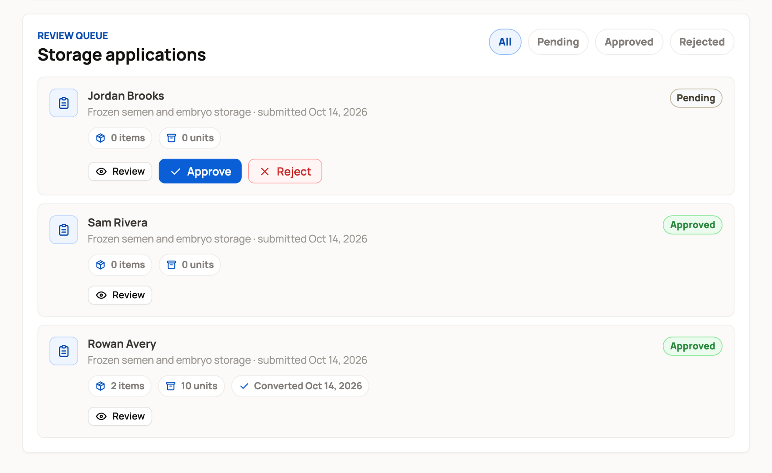This screenshot has height=473, width=772.
Task: Click the archive icon in Jordan Brooks' 0 units chip
Action: pyautogui.click(x=172, y=138)
